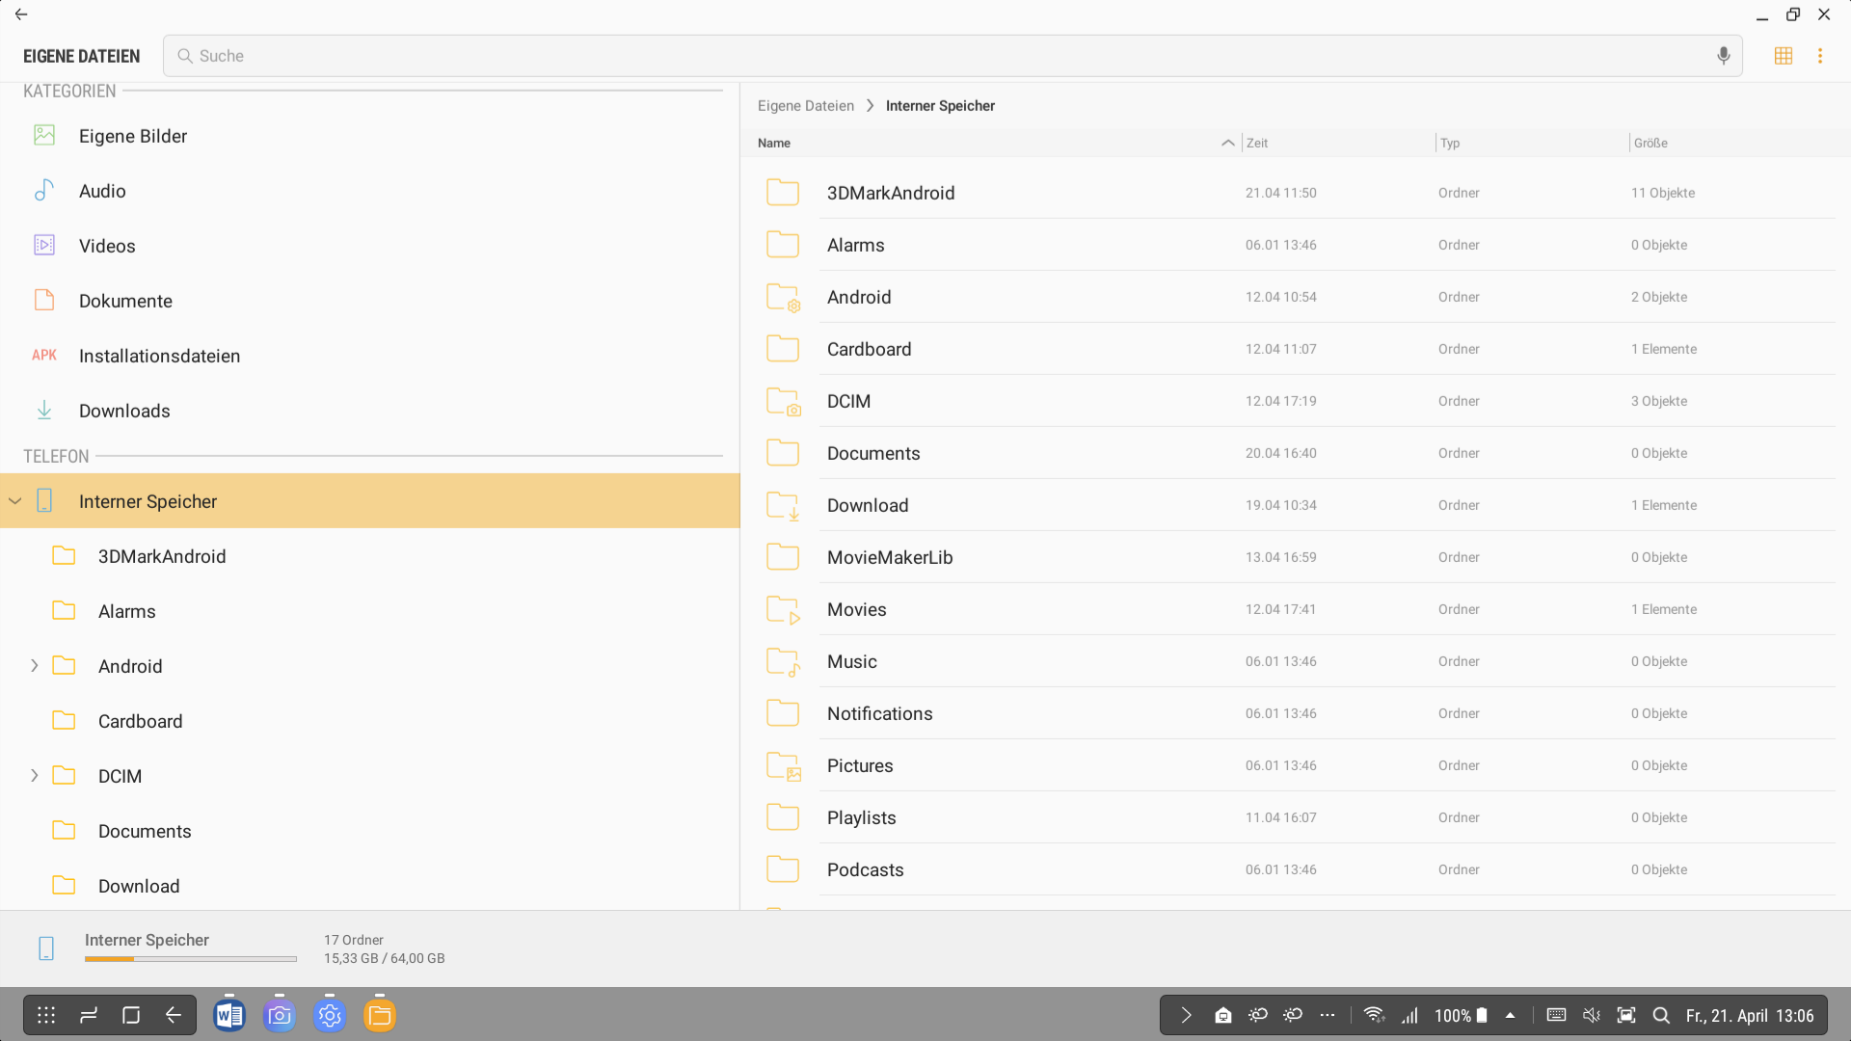1851x1041 pixels.
Task: Toggle sort order arrow in Name column
Action: (1227, 143)
